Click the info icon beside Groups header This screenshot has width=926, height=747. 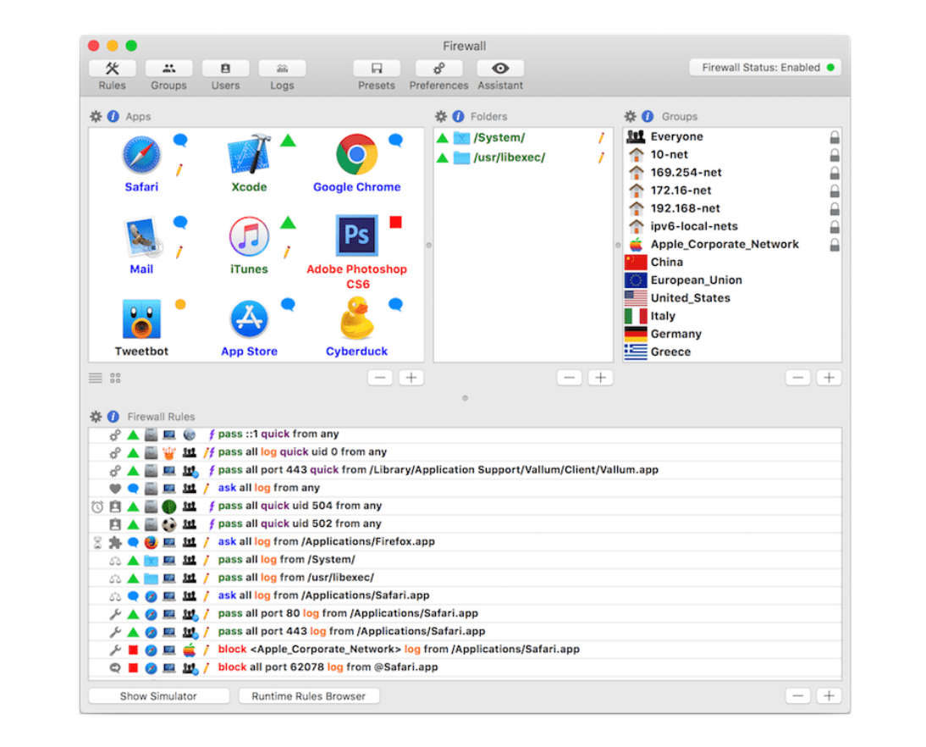click(x=648, y=116)
